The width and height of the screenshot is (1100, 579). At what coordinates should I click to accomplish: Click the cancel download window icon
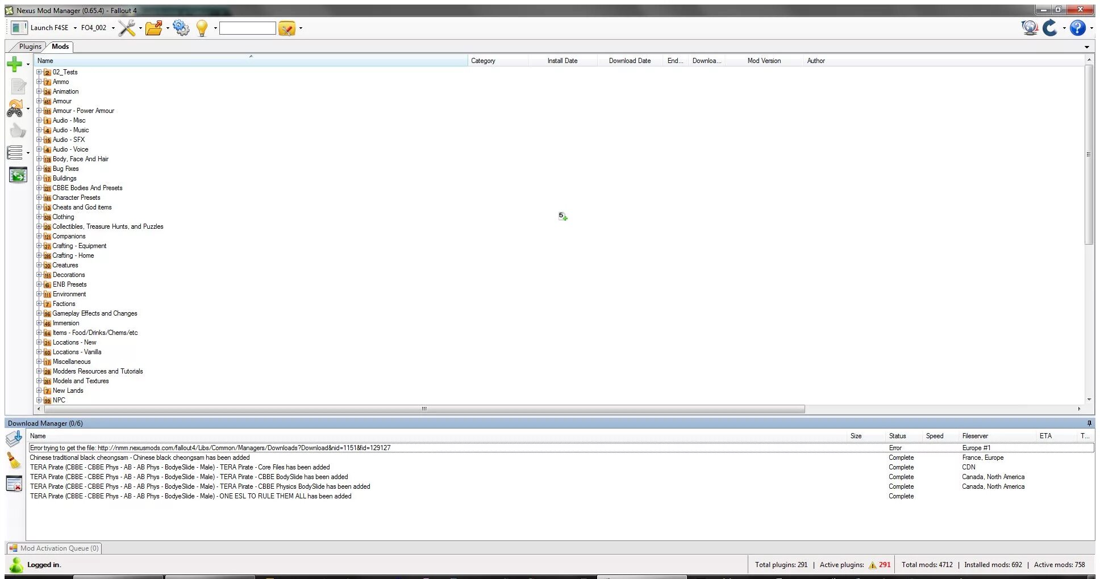click(x=14, y=484)
